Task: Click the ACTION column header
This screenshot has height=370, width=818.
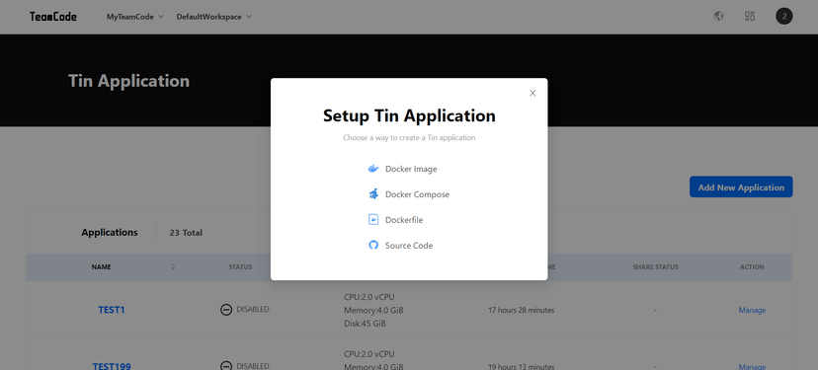Action: pyautogui.click(x=752, y=266)
